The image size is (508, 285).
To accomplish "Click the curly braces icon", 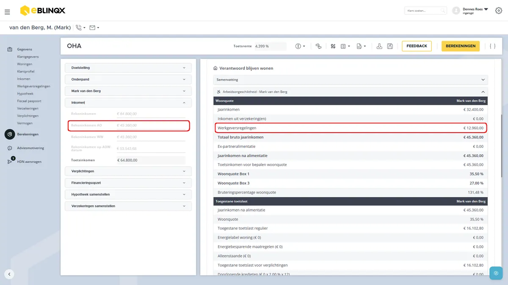I will tap(492, 46).
